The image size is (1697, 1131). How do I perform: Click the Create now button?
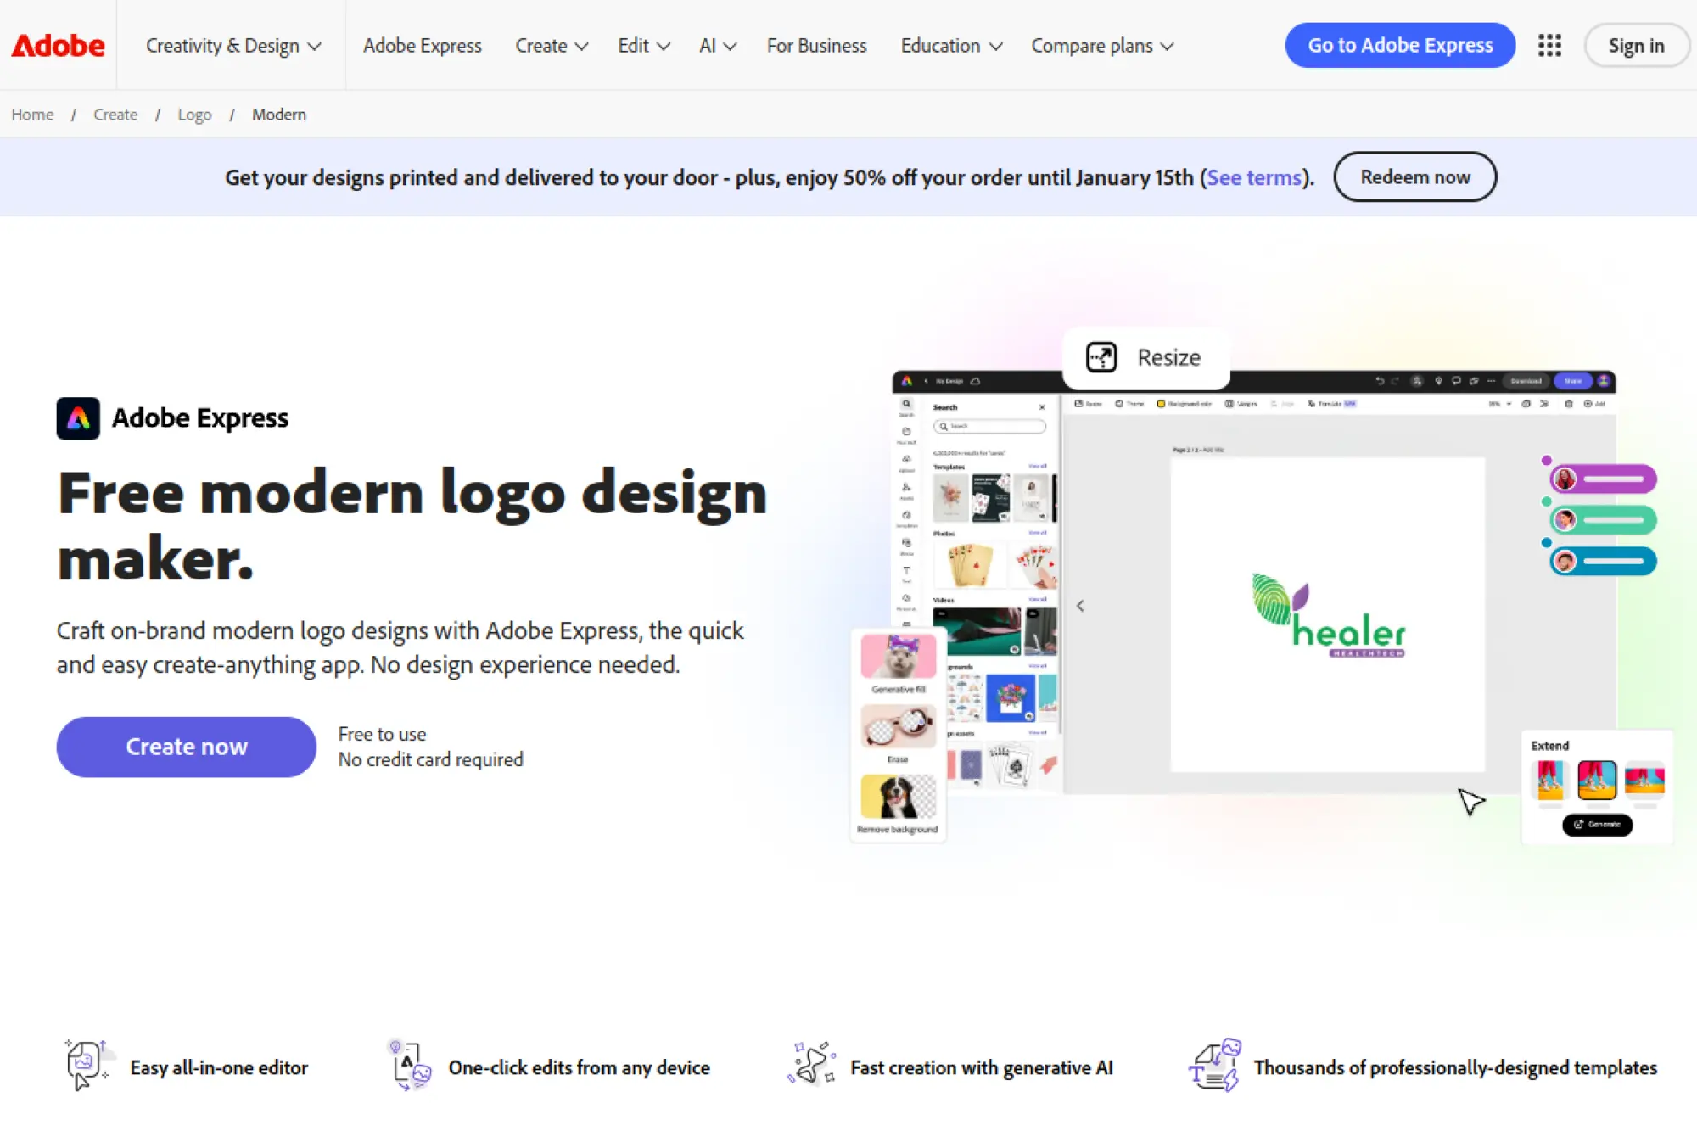click(186, 747)
